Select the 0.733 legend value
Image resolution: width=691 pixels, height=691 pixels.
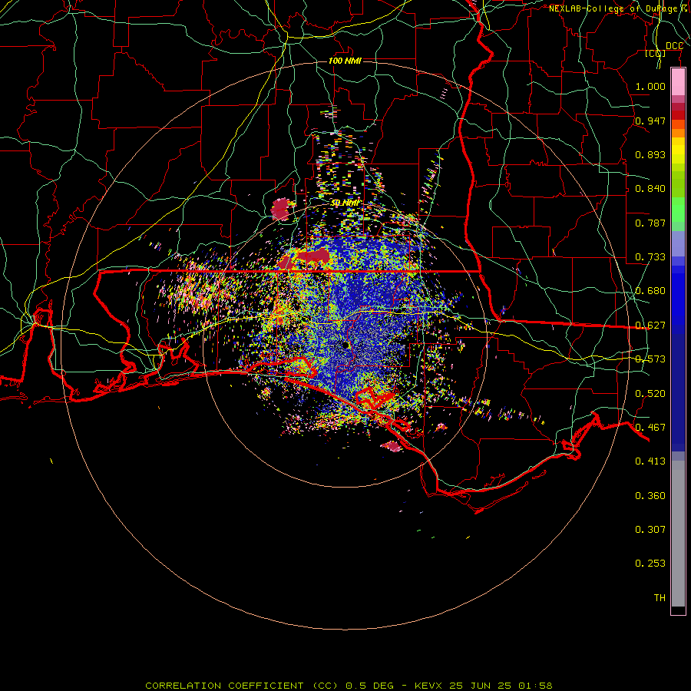[650, 257]
